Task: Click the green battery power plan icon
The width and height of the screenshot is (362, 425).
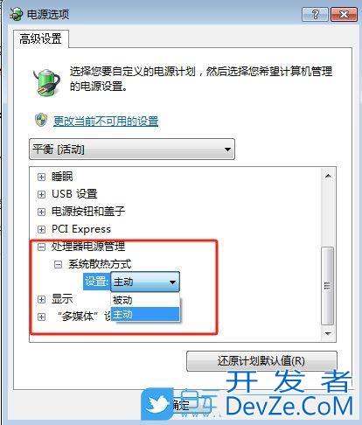Action: 46,82
